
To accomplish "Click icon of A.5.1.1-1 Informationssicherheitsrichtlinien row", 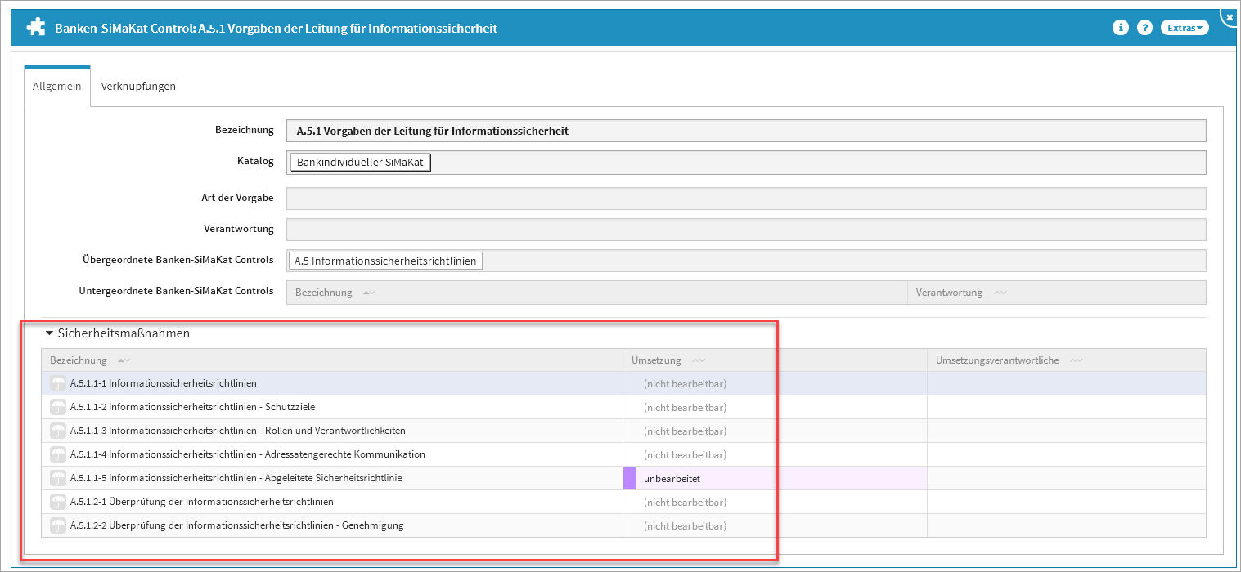I will [x=58, y=383].
